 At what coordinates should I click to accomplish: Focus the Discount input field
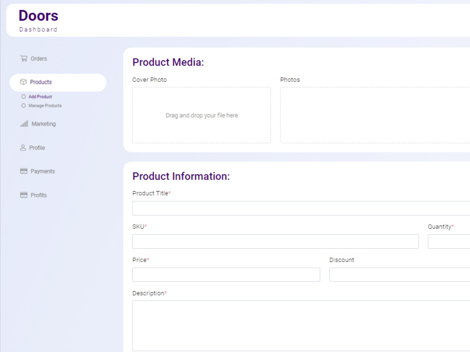tap(399, 275)
